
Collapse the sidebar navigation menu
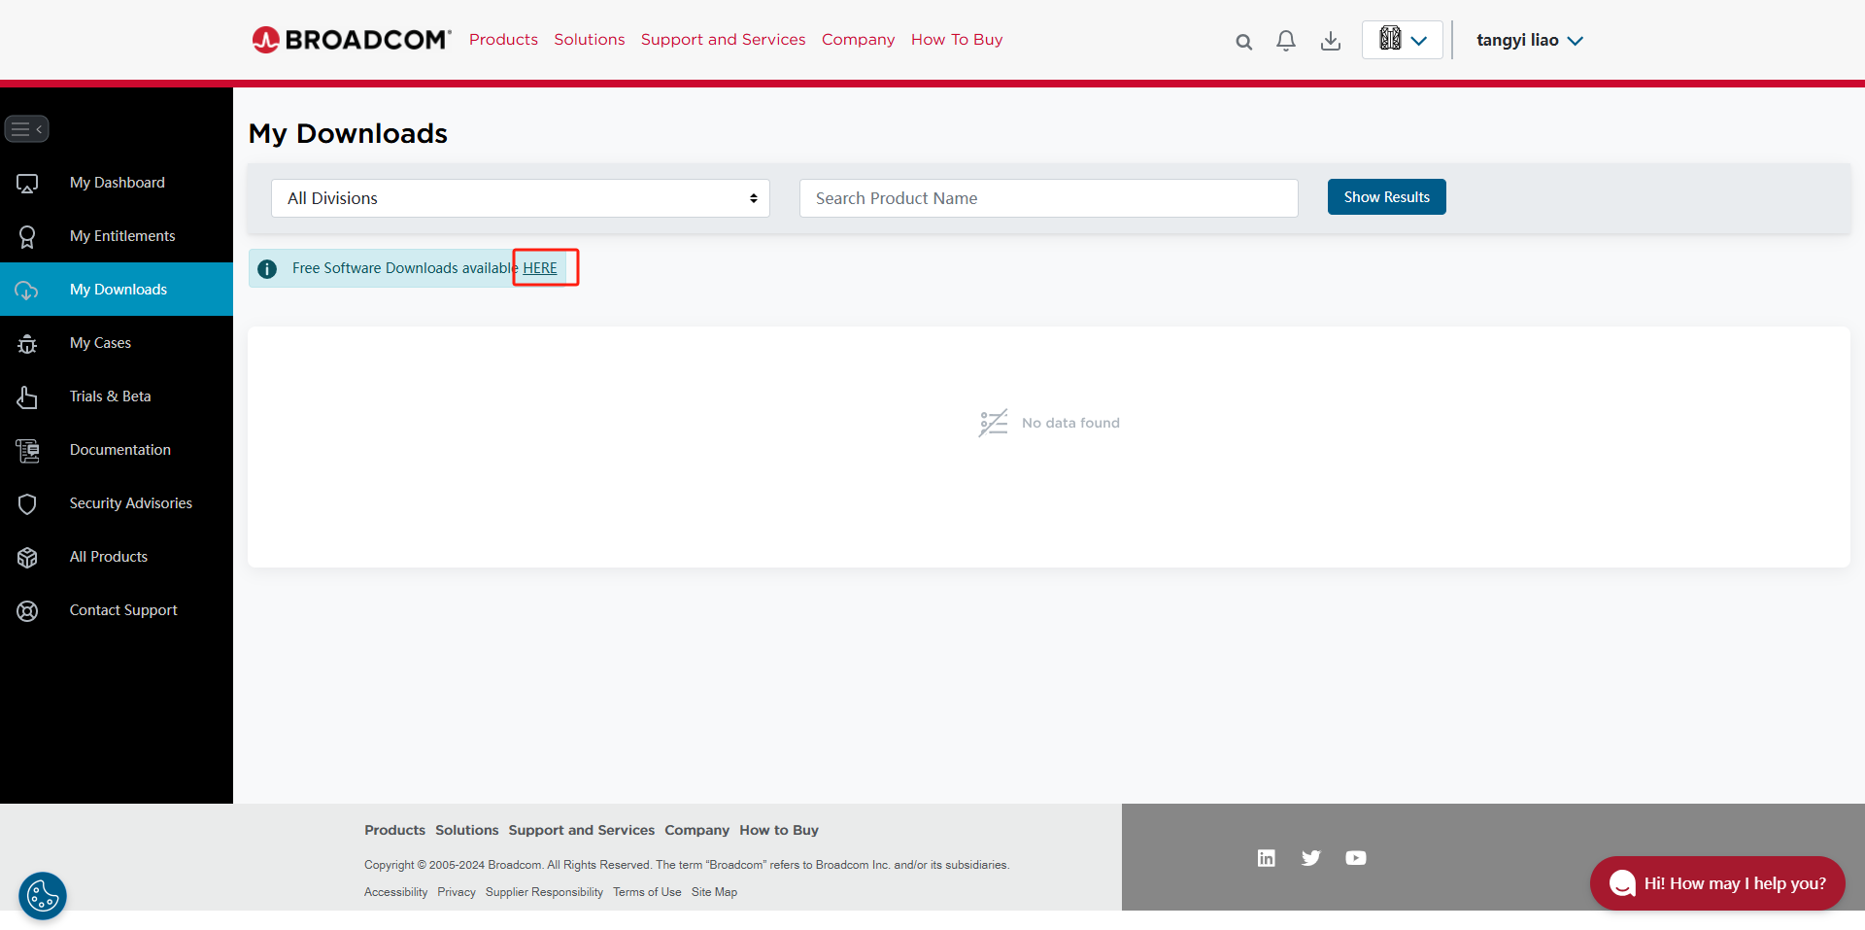pyautogui.click(x=27, y=128)
